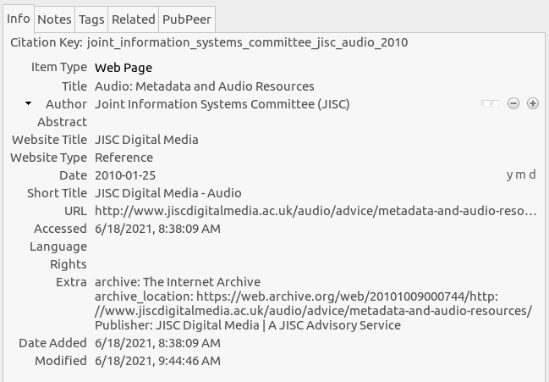Click the Author field label

(x=66, y=104)
